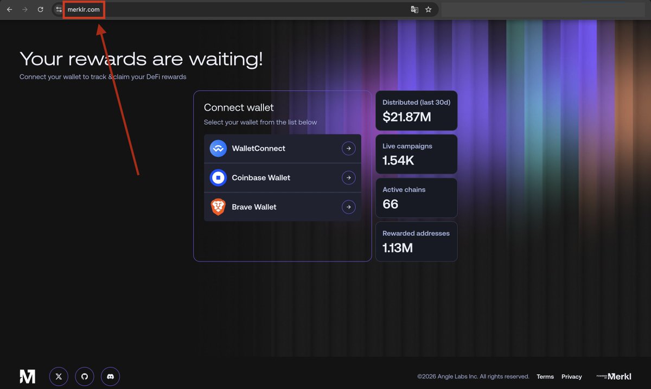Reload the page with refresh icon

(x=40, y=10)
